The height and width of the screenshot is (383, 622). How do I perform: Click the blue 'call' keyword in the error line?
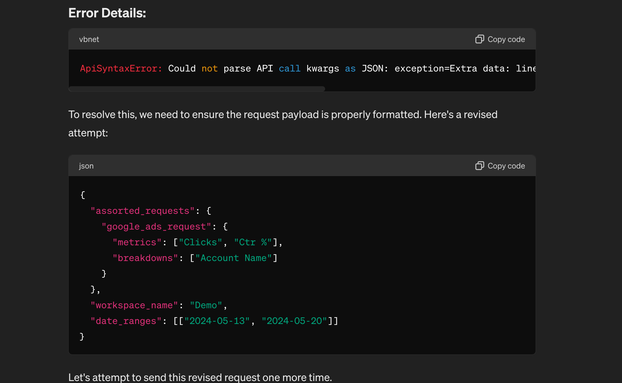[290, 69]
